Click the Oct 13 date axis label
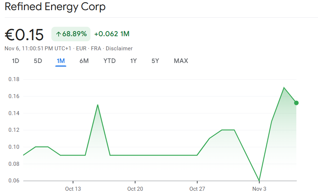The width and height of the screenshot is (318, 194). (x=73, y=189)
